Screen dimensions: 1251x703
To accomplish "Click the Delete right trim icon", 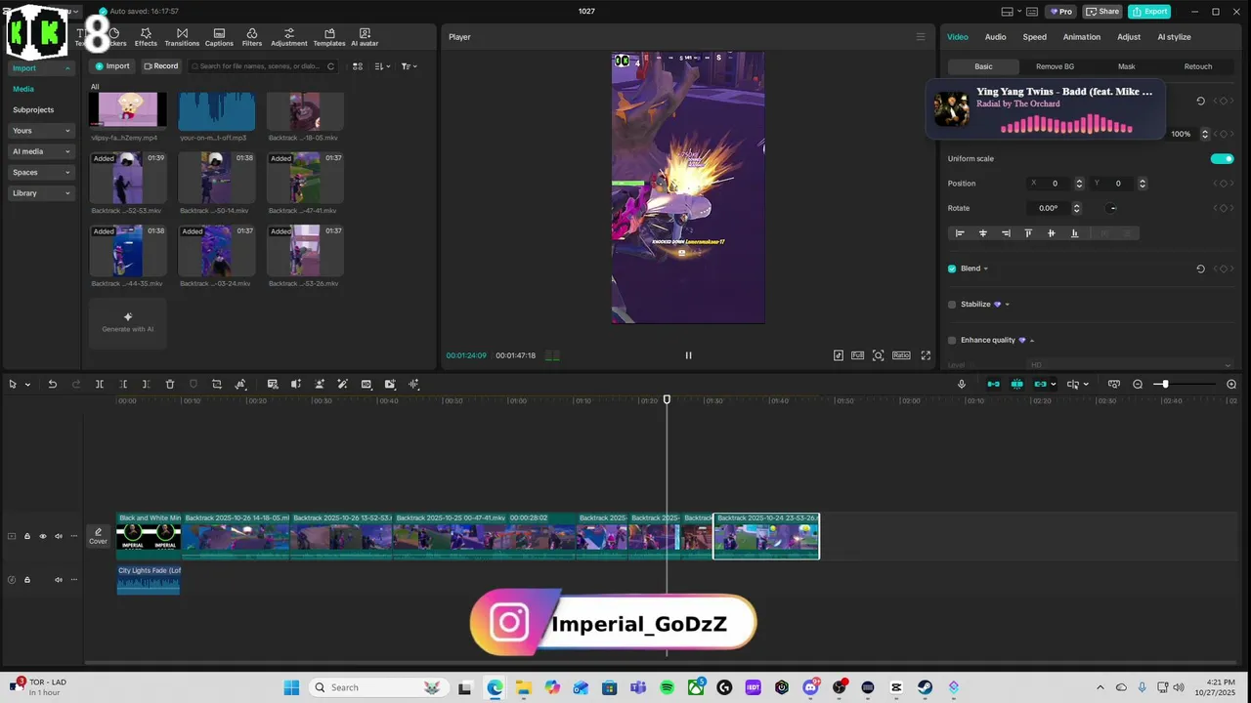I will click(147, 385).
